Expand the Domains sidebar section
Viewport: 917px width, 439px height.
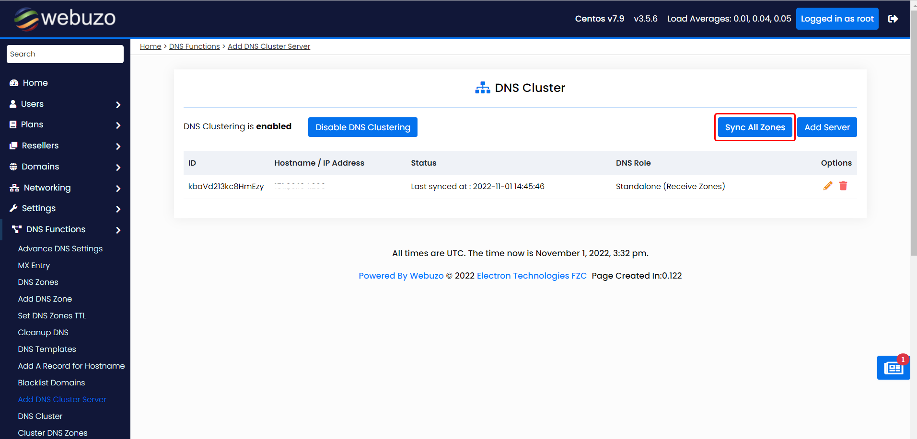(118, 167)
